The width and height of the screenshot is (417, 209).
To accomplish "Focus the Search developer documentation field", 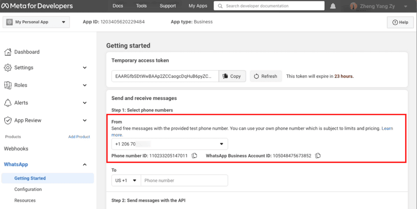I will 269,6.
